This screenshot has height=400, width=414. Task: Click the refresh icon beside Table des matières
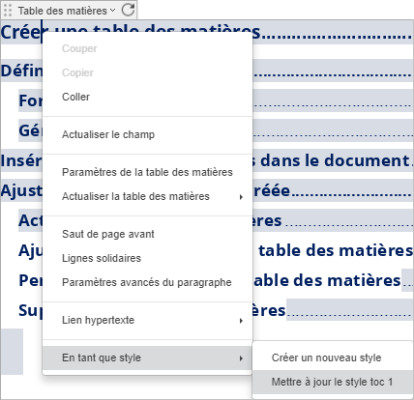(x=128, y=10)
